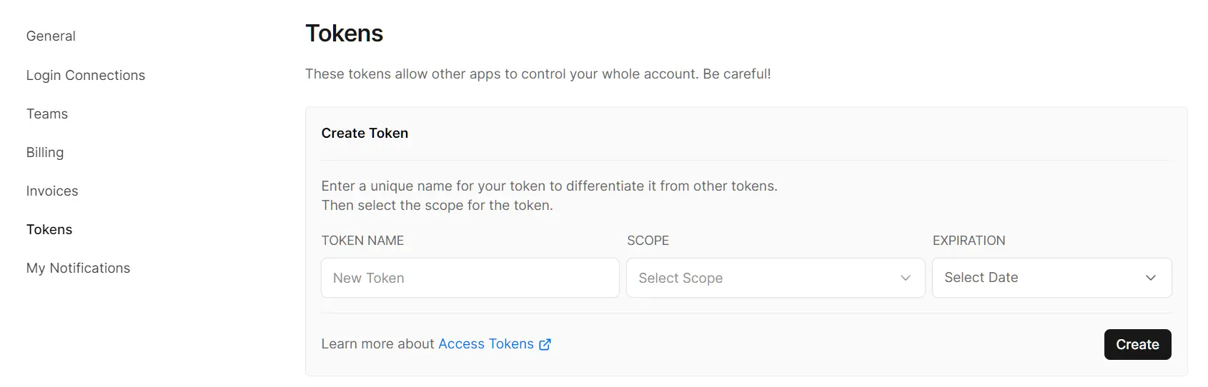Open the General settings page
Screen dimensions: 1208x387
point(51,36)
